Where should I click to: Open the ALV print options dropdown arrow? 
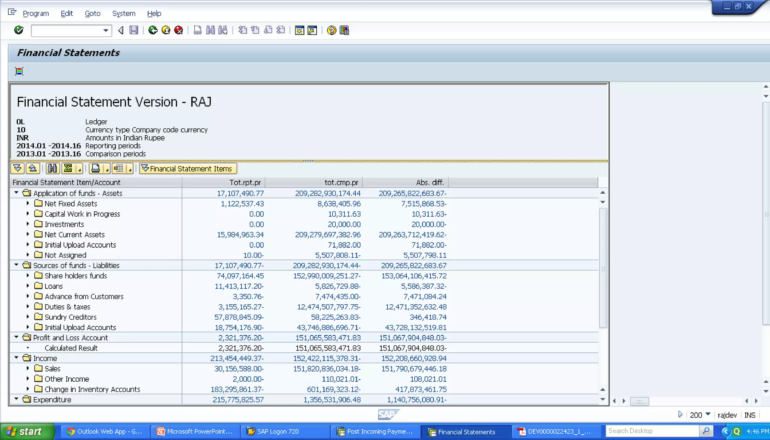107,170
